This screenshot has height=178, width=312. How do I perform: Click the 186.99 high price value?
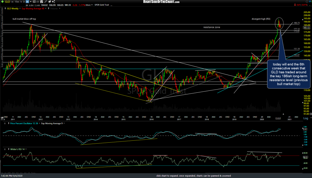click(52, 5)
